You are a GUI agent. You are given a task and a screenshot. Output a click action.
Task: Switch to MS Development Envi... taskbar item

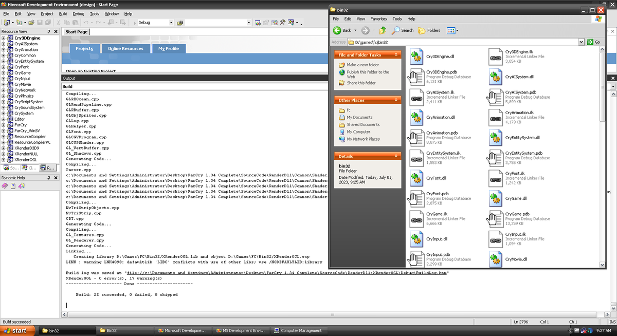point(242,330)
